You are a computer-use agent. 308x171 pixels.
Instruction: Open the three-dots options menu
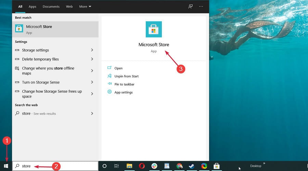(x=201, y=6)
